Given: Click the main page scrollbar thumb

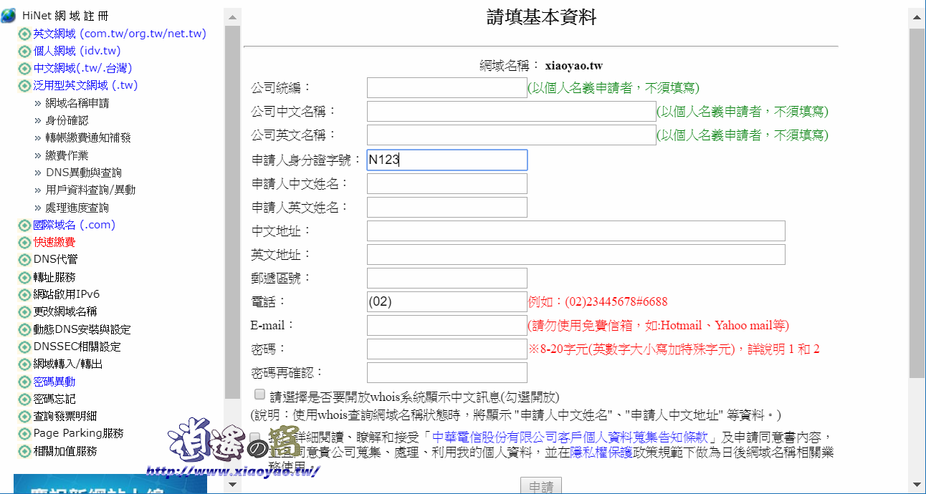Looking at the screenshot, I should [x=917, y=203].
